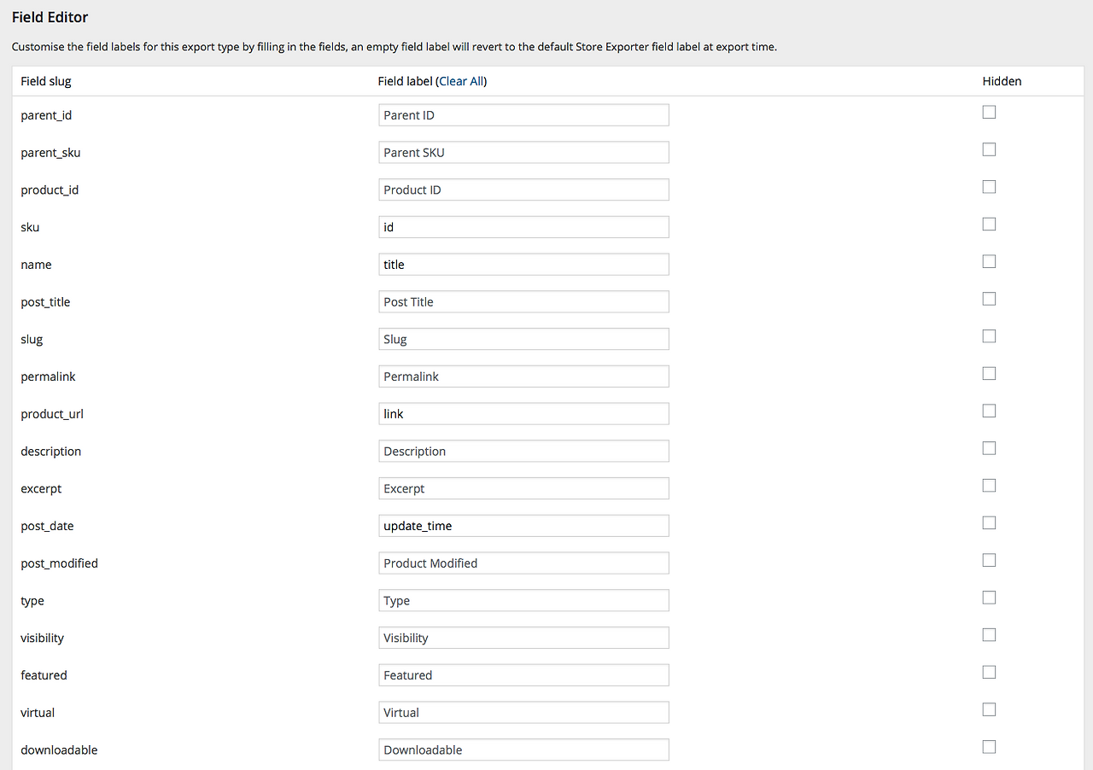
Task: Hide the virtual field via its checkbox
Action: coord(989,709)
